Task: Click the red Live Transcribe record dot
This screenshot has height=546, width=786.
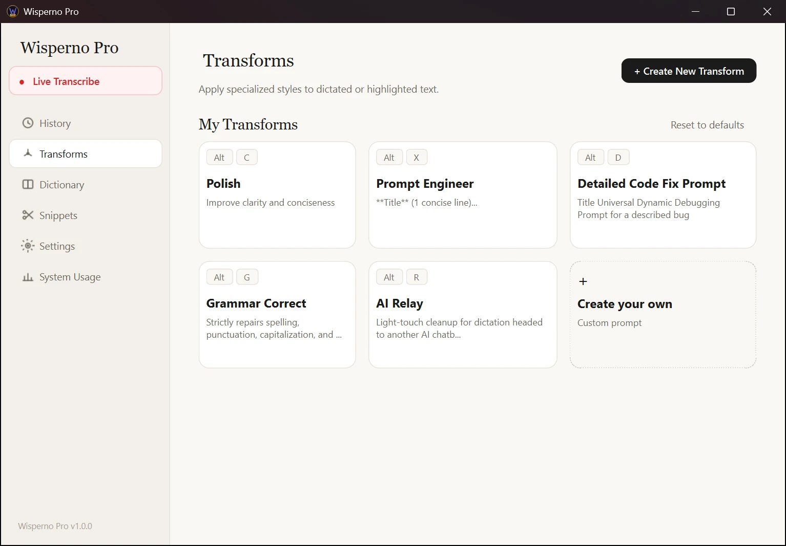Action: (22, 82)
